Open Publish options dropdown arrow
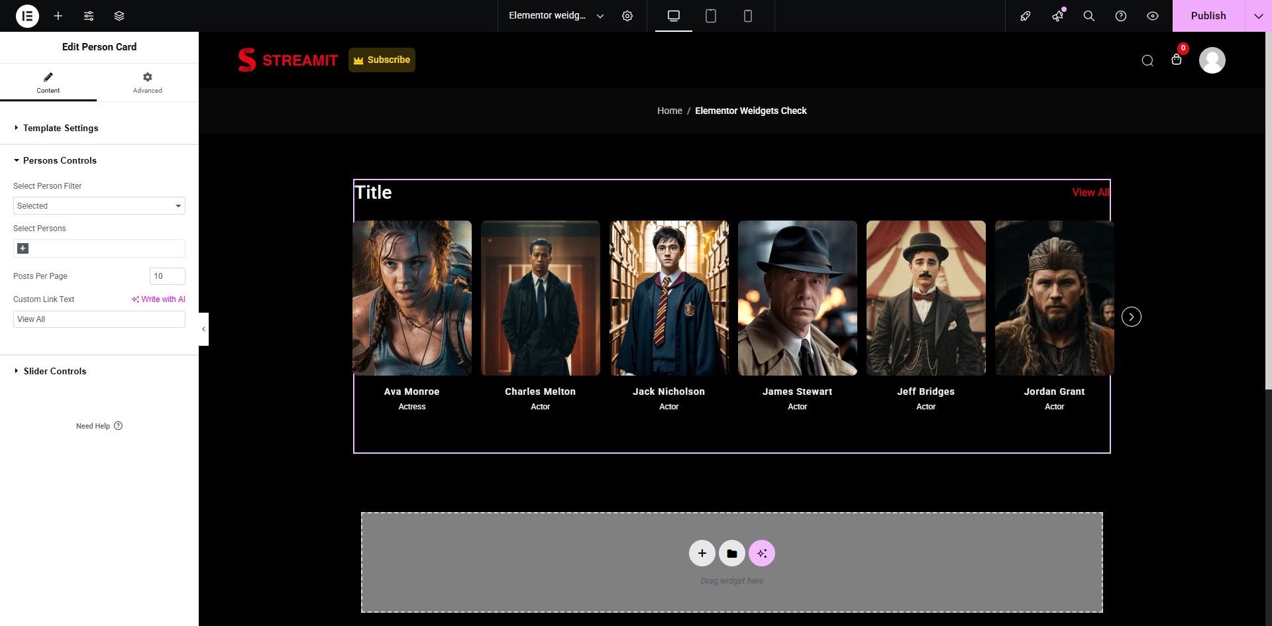 tap(1258, 16)
